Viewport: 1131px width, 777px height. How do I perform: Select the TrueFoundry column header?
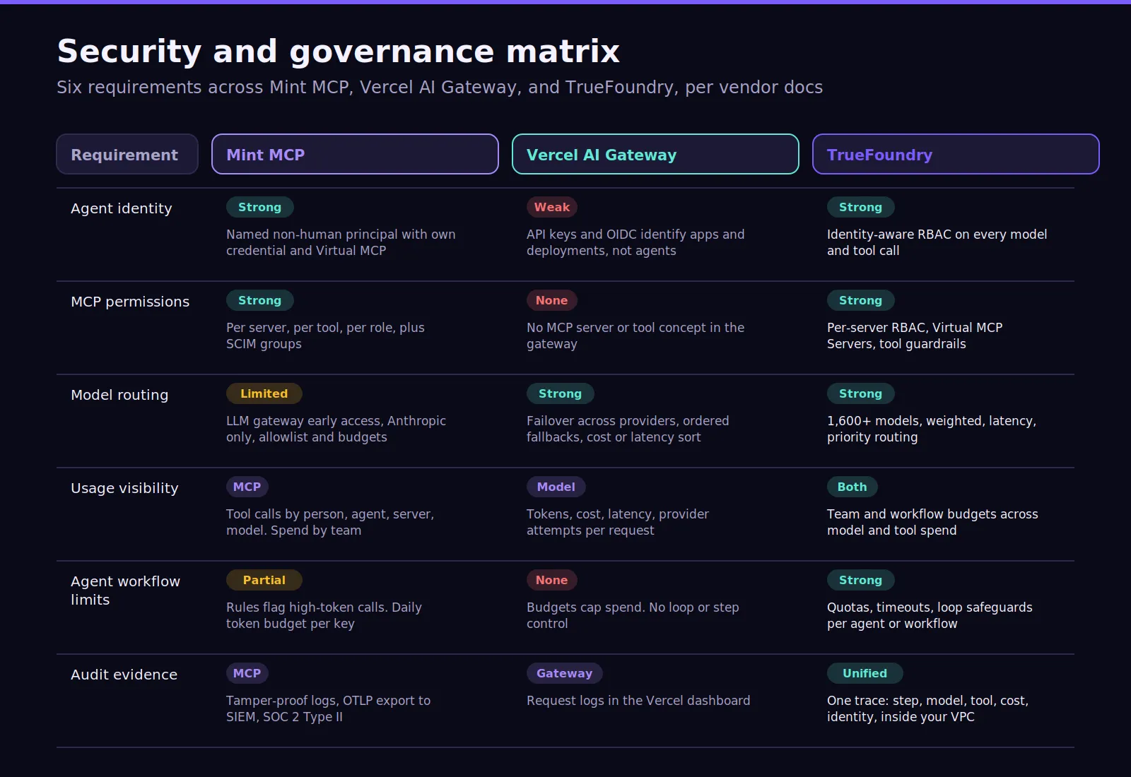(956, 154)
